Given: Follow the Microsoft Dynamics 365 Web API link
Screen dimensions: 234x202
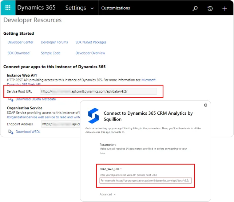Looking at the screenshot, I should coord(148,80).
